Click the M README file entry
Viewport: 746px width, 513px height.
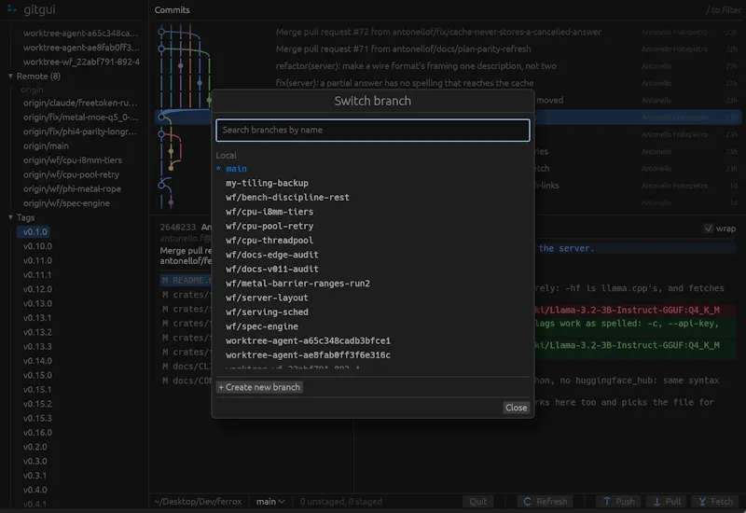click(x=186, y=281)
